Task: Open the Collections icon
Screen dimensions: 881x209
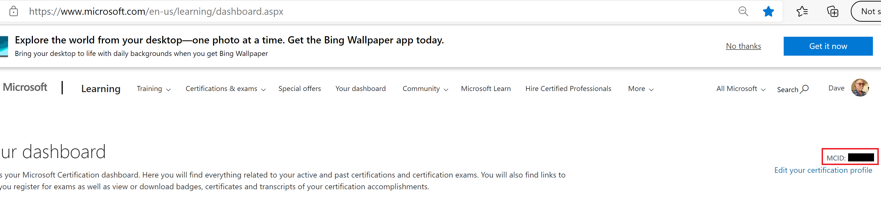Action: [x=832, y=11]
